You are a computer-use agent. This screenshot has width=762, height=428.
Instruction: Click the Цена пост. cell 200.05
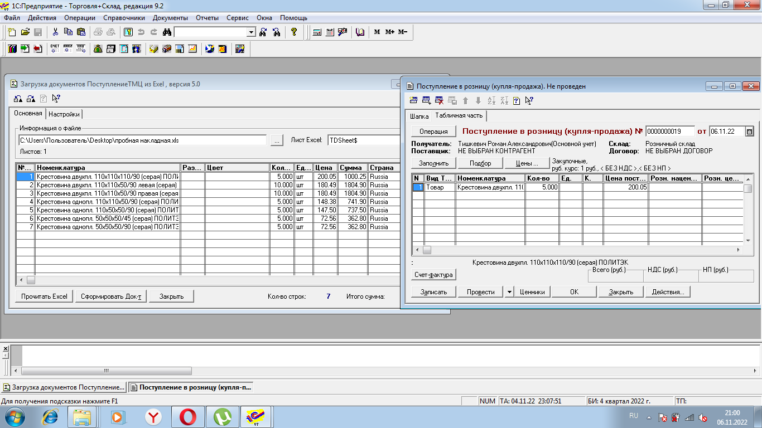tap(626, 188)
